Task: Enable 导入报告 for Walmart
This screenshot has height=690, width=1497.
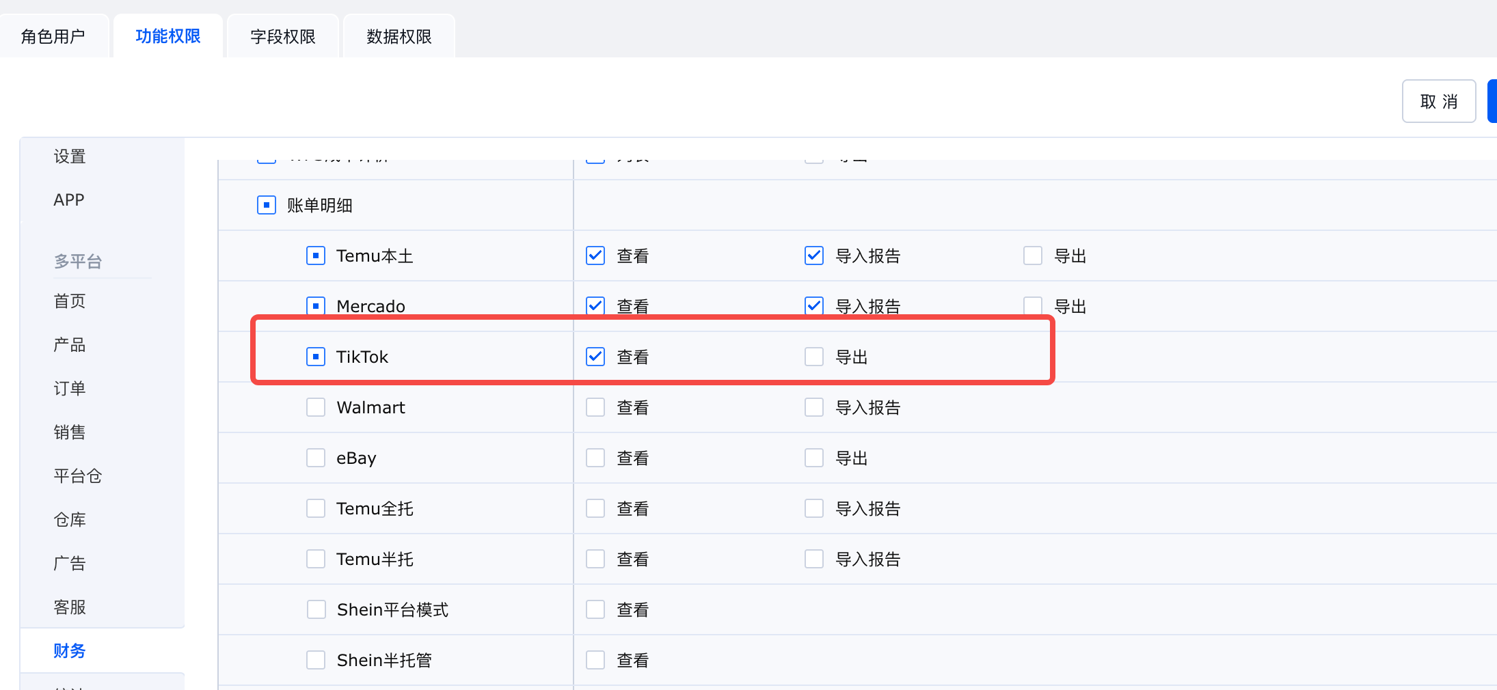Action: 814,407
